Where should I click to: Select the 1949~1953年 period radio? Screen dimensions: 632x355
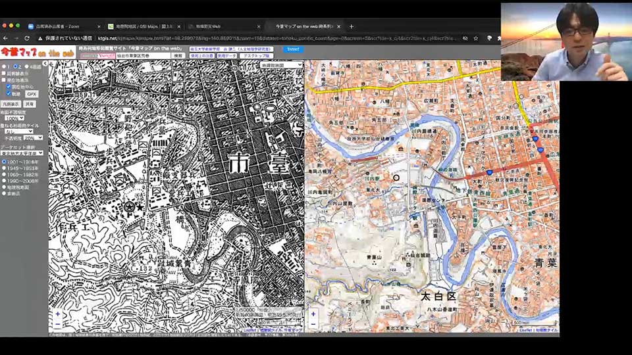pyautogui.click(x=4, y=168)
